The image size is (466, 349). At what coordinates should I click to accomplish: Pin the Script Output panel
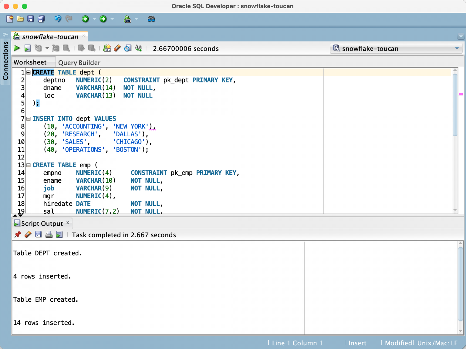point(18,234)
